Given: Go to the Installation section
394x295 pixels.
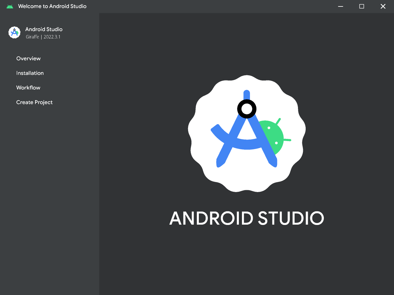Looking at the screenshot, I should (x=30, y=73).
